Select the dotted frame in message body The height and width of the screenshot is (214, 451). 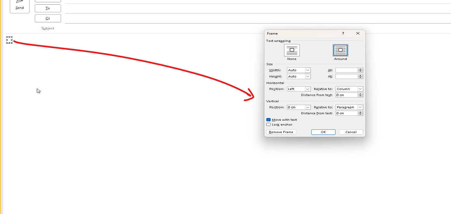point(9,40)
